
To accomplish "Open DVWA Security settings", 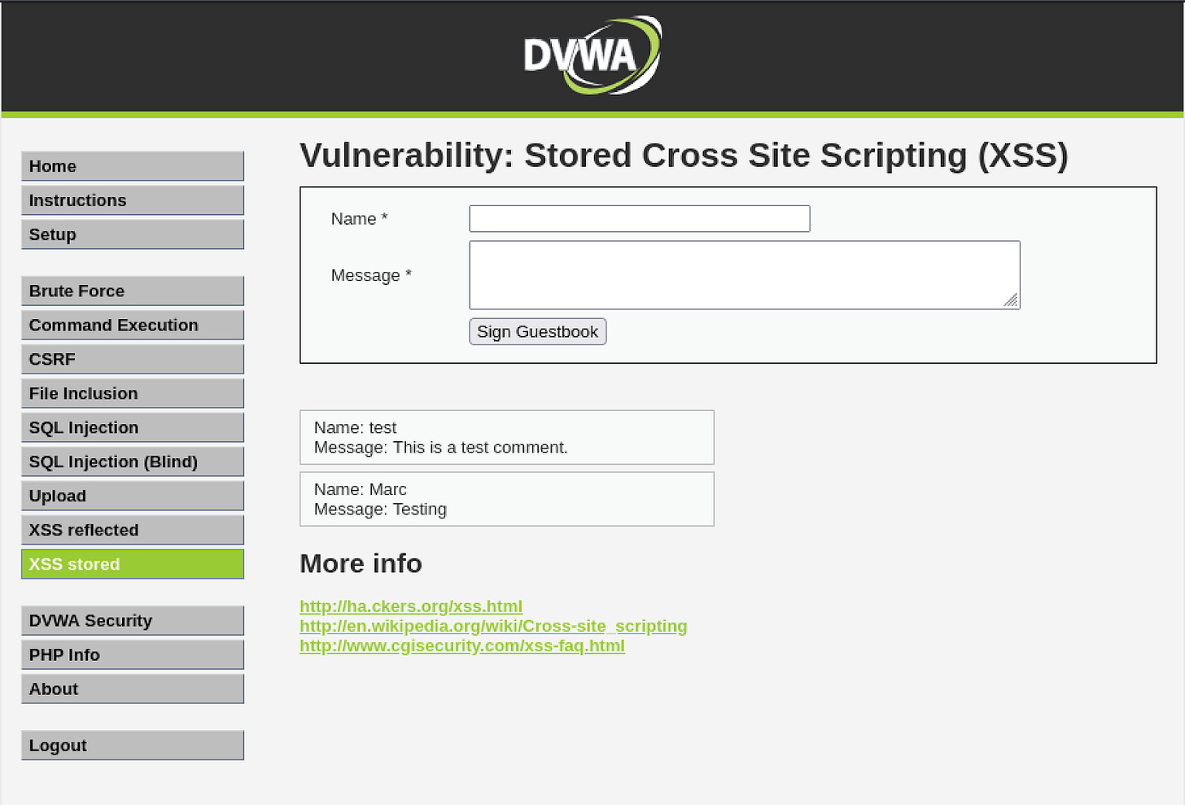I will pyautogui.click(x=133, y=620).
